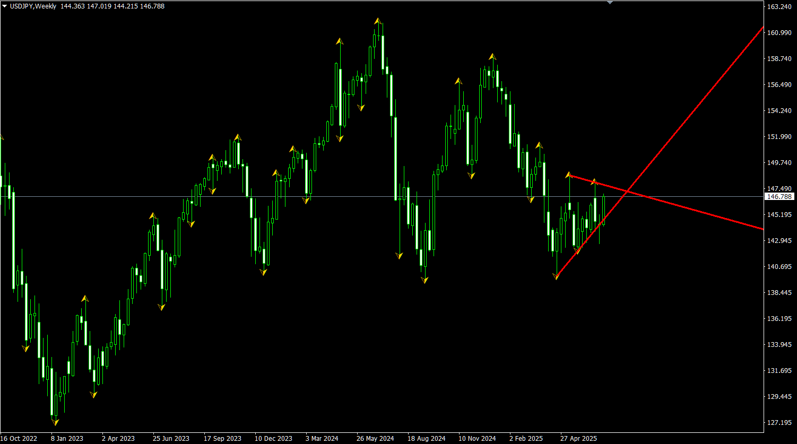The image size is (797, 444).
Task: Click the 160.990 price scale label
Action: 779,32
